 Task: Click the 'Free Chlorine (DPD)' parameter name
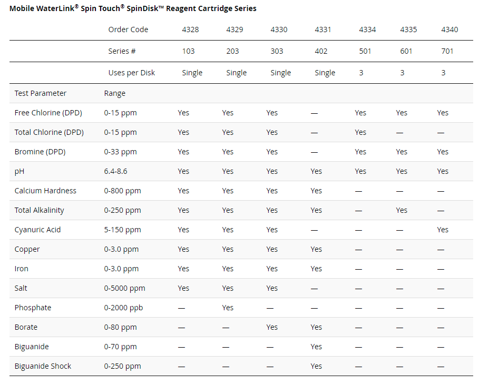[x=48, y=113]
